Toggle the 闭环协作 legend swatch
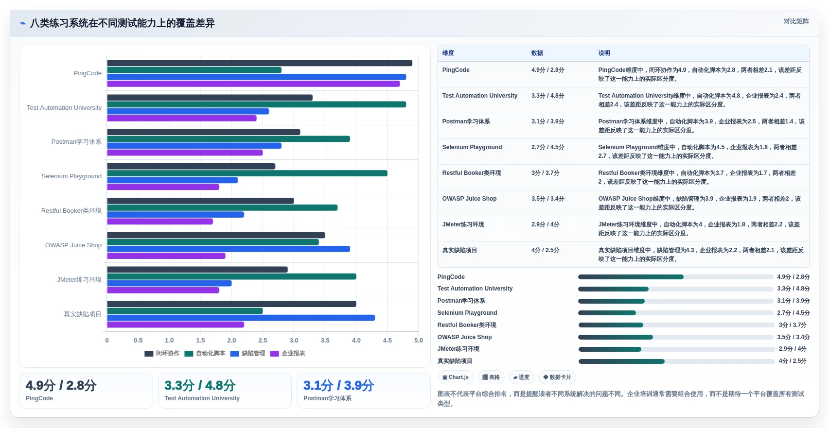The image size is (829, 428). tap(149, 354)
